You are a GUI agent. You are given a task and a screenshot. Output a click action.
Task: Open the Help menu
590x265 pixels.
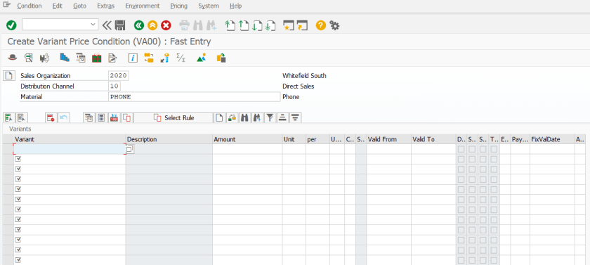tap(235, 6)
